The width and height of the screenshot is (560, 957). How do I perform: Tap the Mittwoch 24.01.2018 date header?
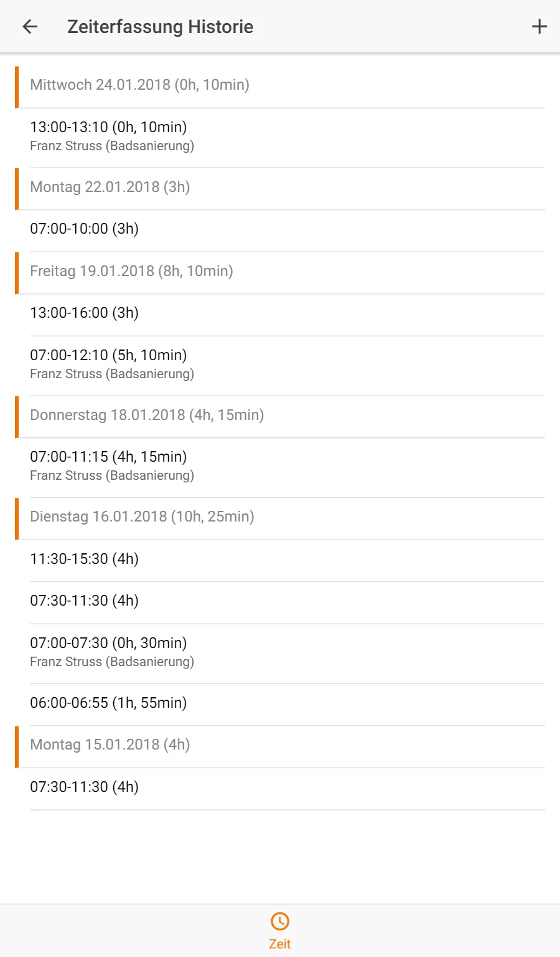click(x=280, y=87)
